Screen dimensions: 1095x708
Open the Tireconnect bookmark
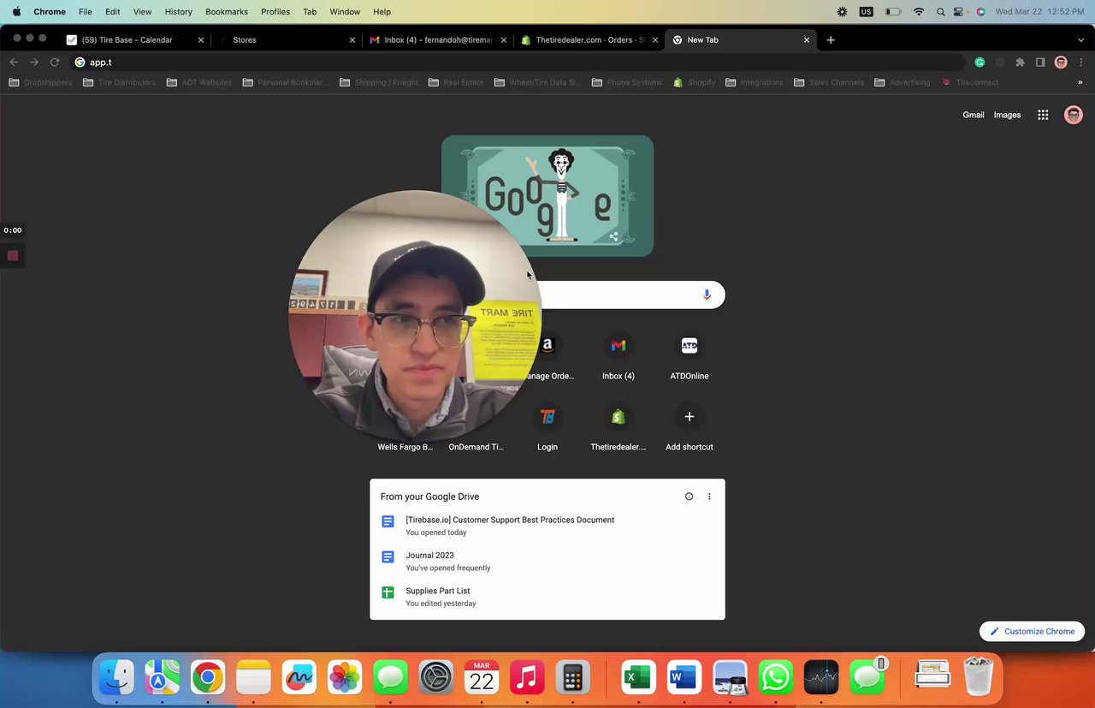click(x=970, y=82)
